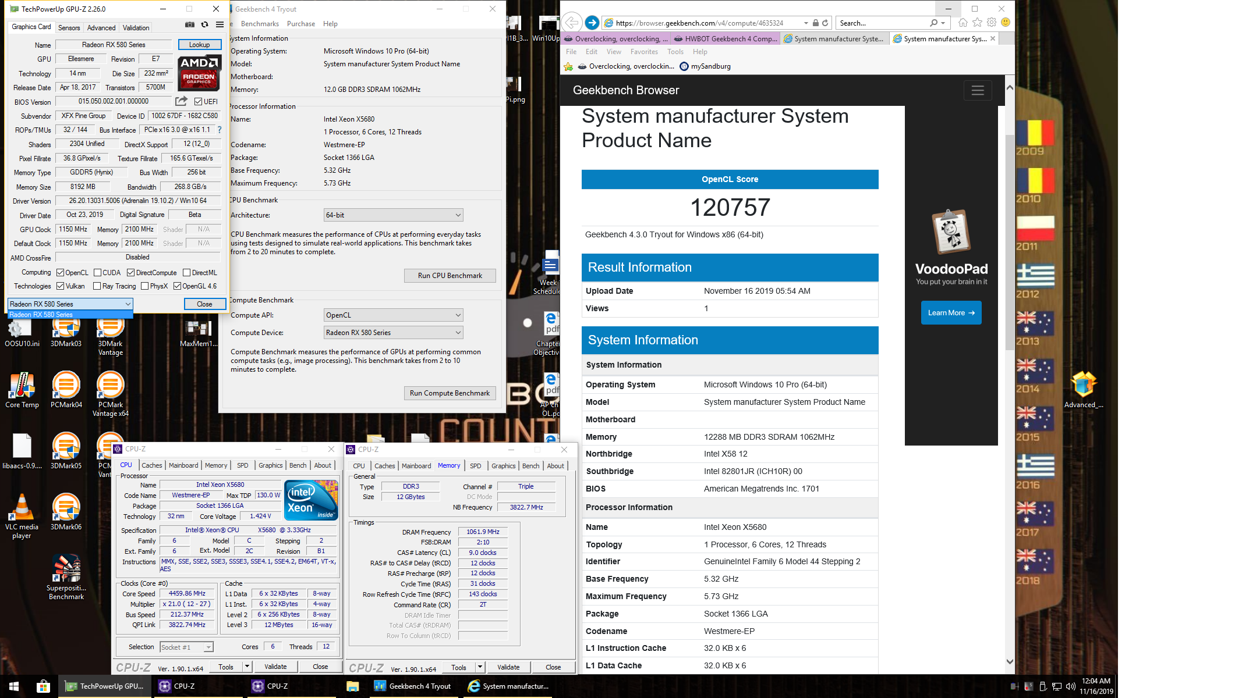Screen dimensions: 1242x698
Task: Open the Geekbench Browser hamburger menu
Action: coord(978,90)
